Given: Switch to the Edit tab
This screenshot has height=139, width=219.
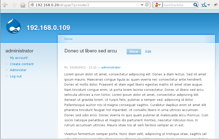Looking at the screenshot, I should (148, 51).
